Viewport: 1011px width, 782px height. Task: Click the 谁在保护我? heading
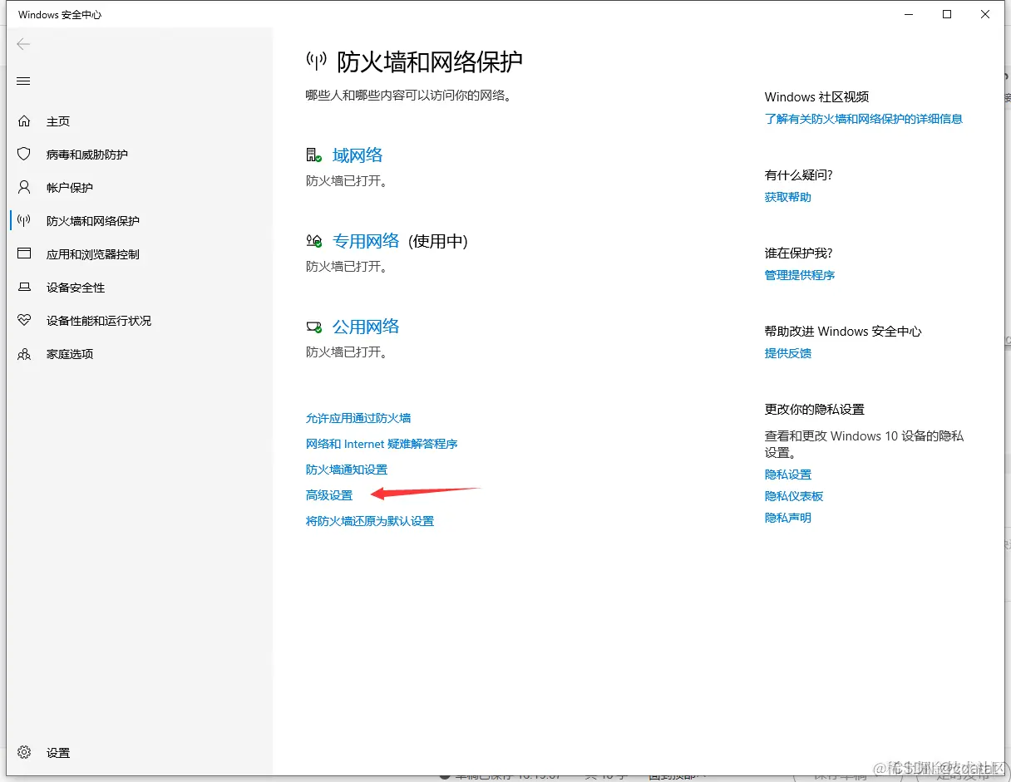[x=799, y=253]
